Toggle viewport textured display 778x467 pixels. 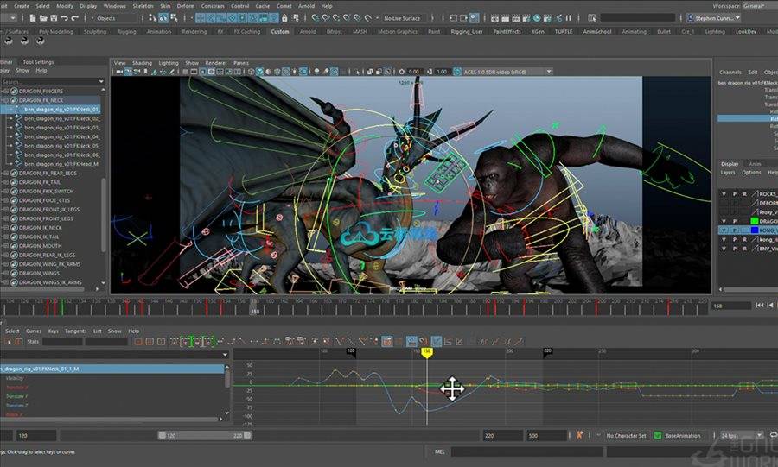(286, 72)
